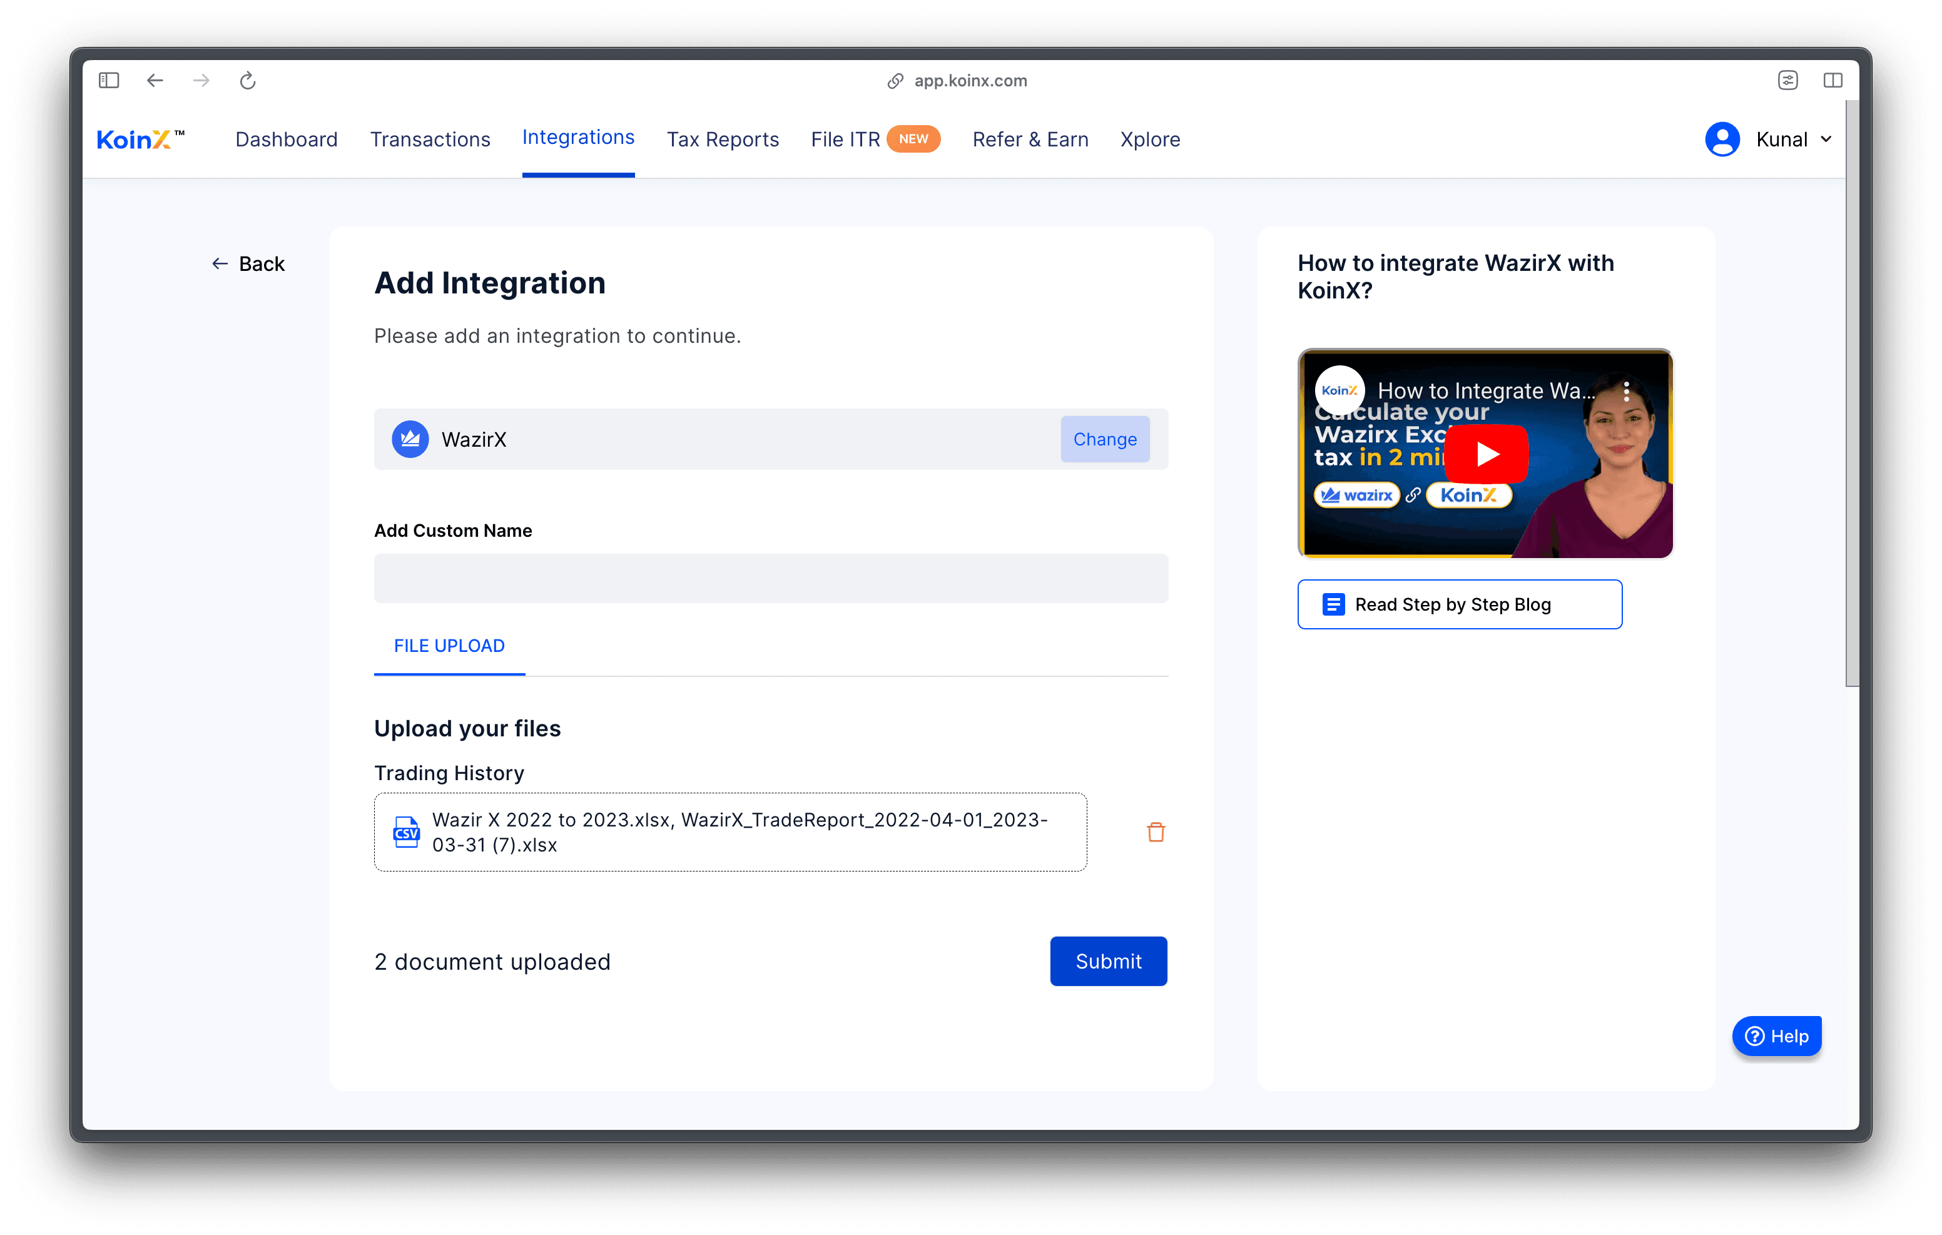Go back using the browser back arrow
Image resolution: width=1942 pixels, height=1235 pixels.
155,81
